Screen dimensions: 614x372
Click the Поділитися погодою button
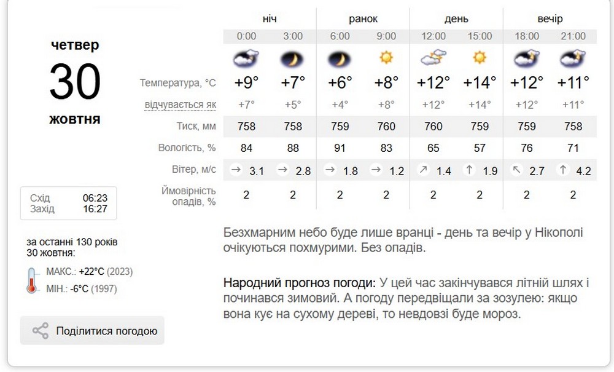[x=91, y=330]
